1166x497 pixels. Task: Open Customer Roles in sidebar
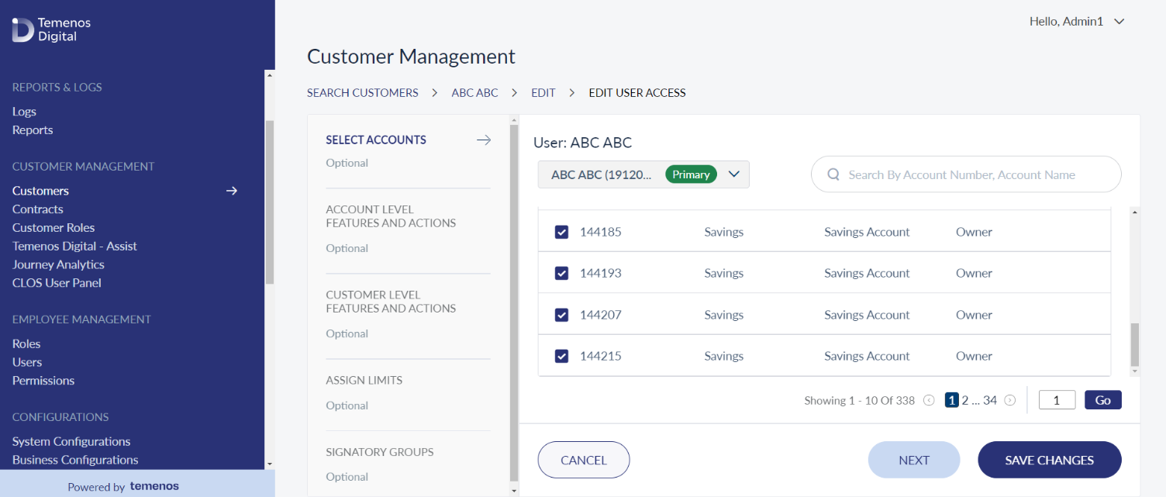(x=53, y=227)
